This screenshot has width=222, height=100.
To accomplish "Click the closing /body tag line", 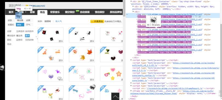I will click(134, 96).
